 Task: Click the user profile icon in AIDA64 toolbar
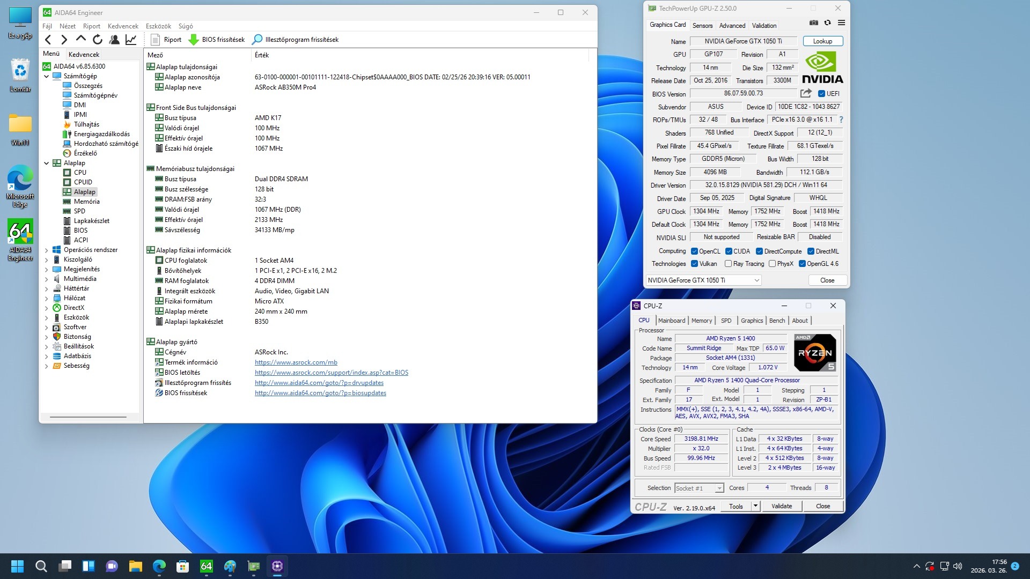click(x=114, y=39)
